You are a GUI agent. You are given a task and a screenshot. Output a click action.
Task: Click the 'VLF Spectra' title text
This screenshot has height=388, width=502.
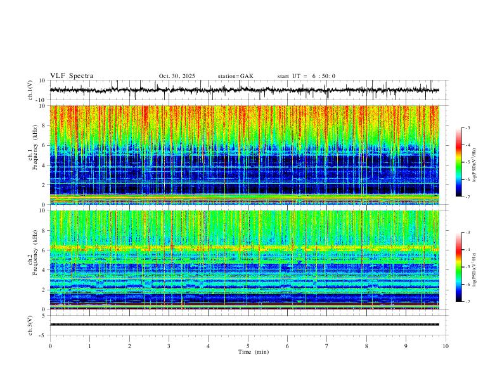click(72, 76)
